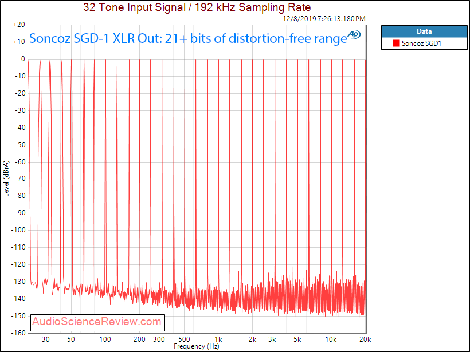
Task: Select the -40 level axis tick label
Action: [x=20, y=128]
